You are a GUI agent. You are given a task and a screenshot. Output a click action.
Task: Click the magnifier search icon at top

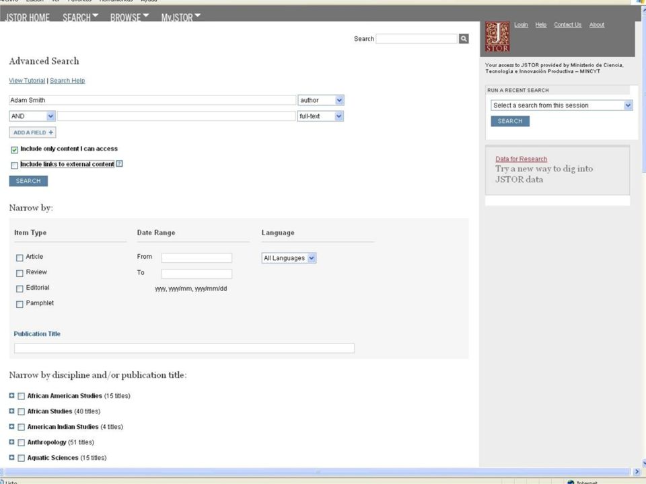point(464,39)
